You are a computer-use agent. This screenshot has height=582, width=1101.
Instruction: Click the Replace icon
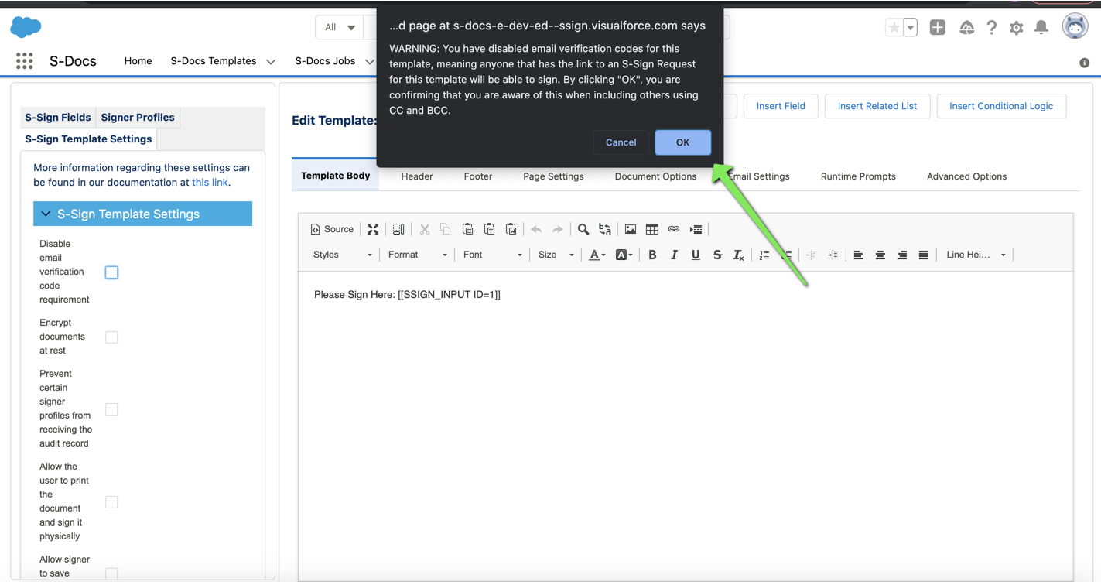pyautogui.click(x=605, y=229)
